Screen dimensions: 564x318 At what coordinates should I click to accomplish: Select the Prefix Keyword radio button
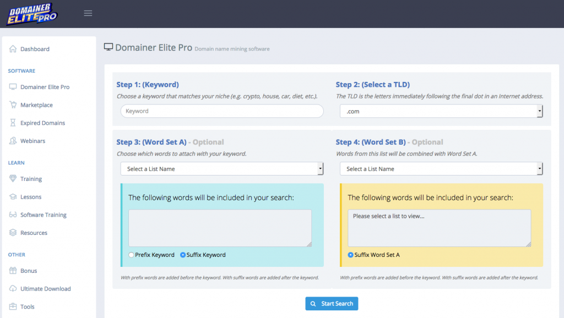click(131, 255)
